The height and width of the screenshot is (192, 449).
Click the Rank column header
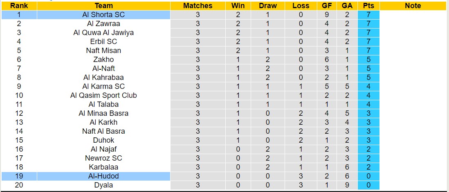point(19,6)
